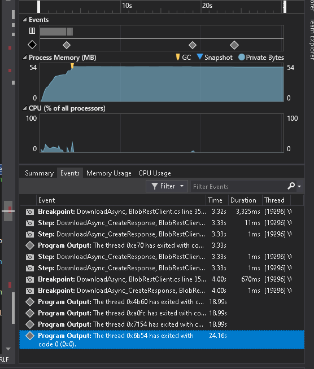This screenshot has width=314, height=369.
Task: Click the diamond icon of thread 0x4b60 event
Action: [x=30, y=302]
